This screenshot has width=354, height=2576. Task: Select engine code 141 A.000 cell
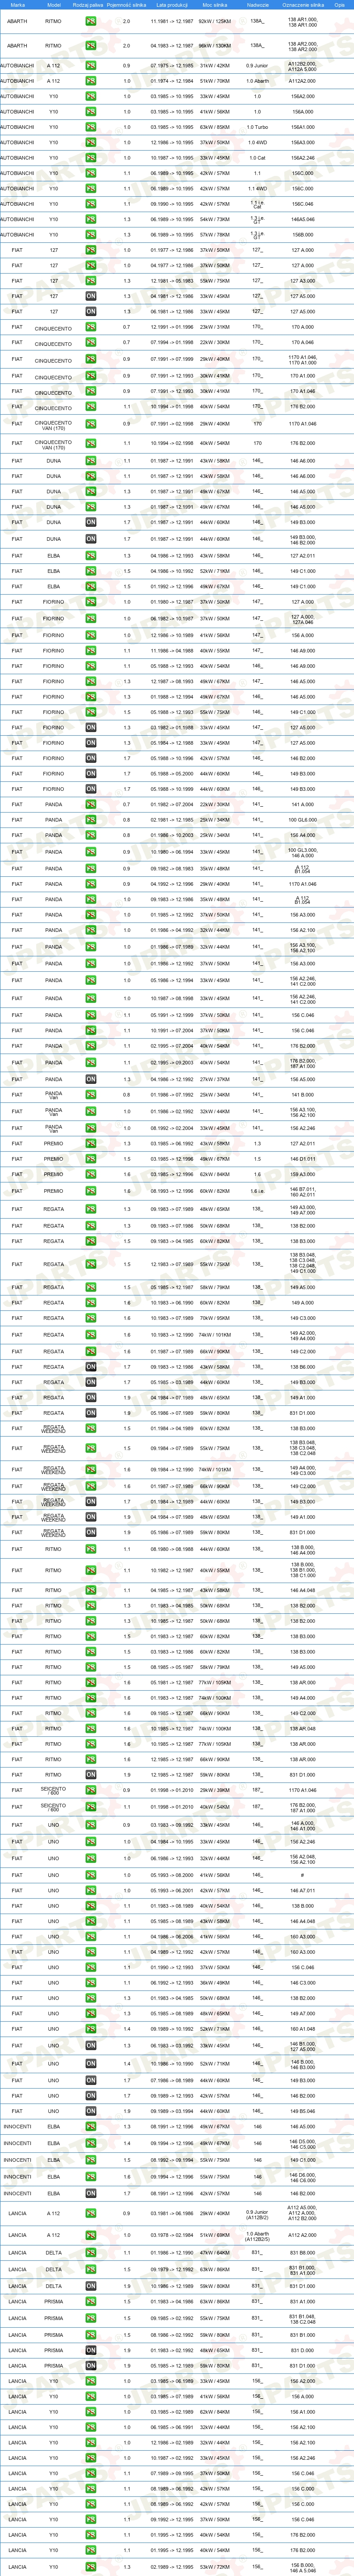pyautogui.click(x=303, y=804)
